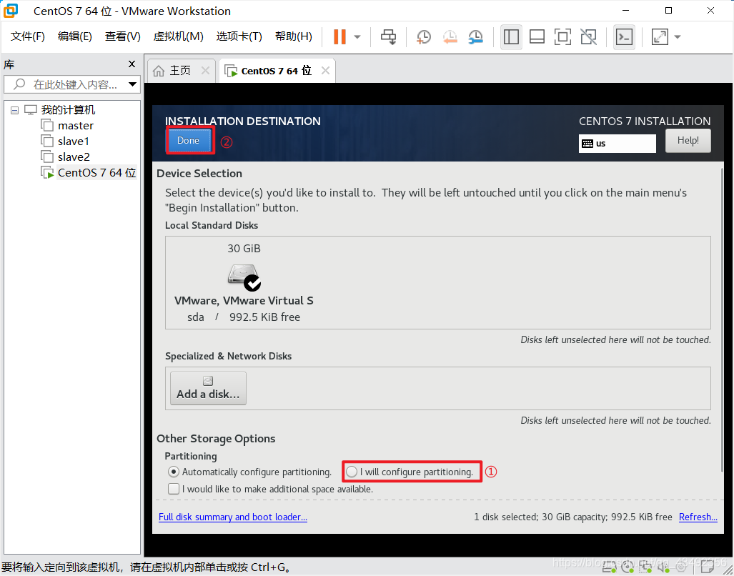Pause the virtual machine with orange pause icon

[339, 36]
